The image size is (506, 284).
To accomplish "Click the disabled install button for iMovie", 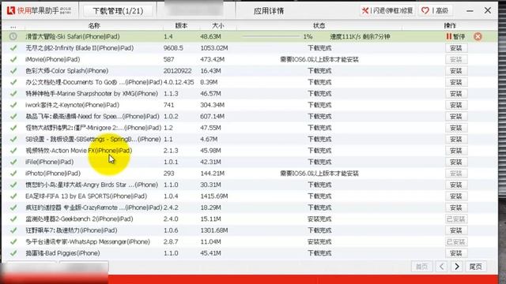I will click(x=456, y=59).
